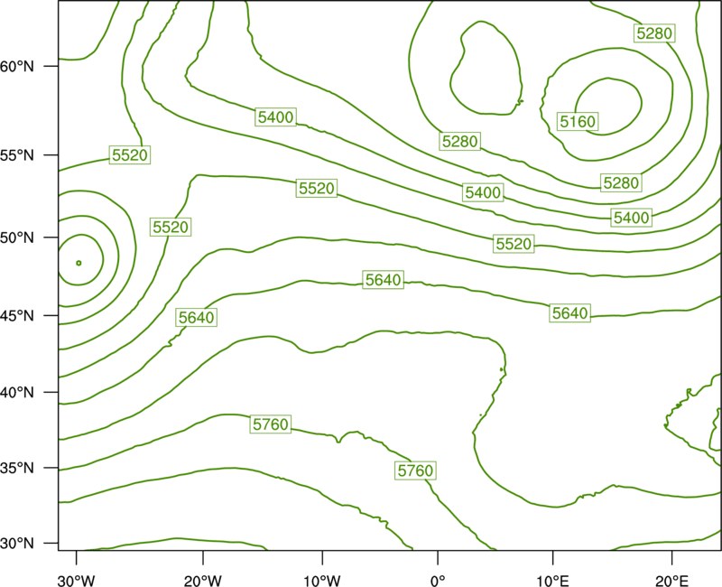722x587 pixels.
Task: Select the 0° longitude tick label
Action: pyautogui.click(x=438, y=581)
